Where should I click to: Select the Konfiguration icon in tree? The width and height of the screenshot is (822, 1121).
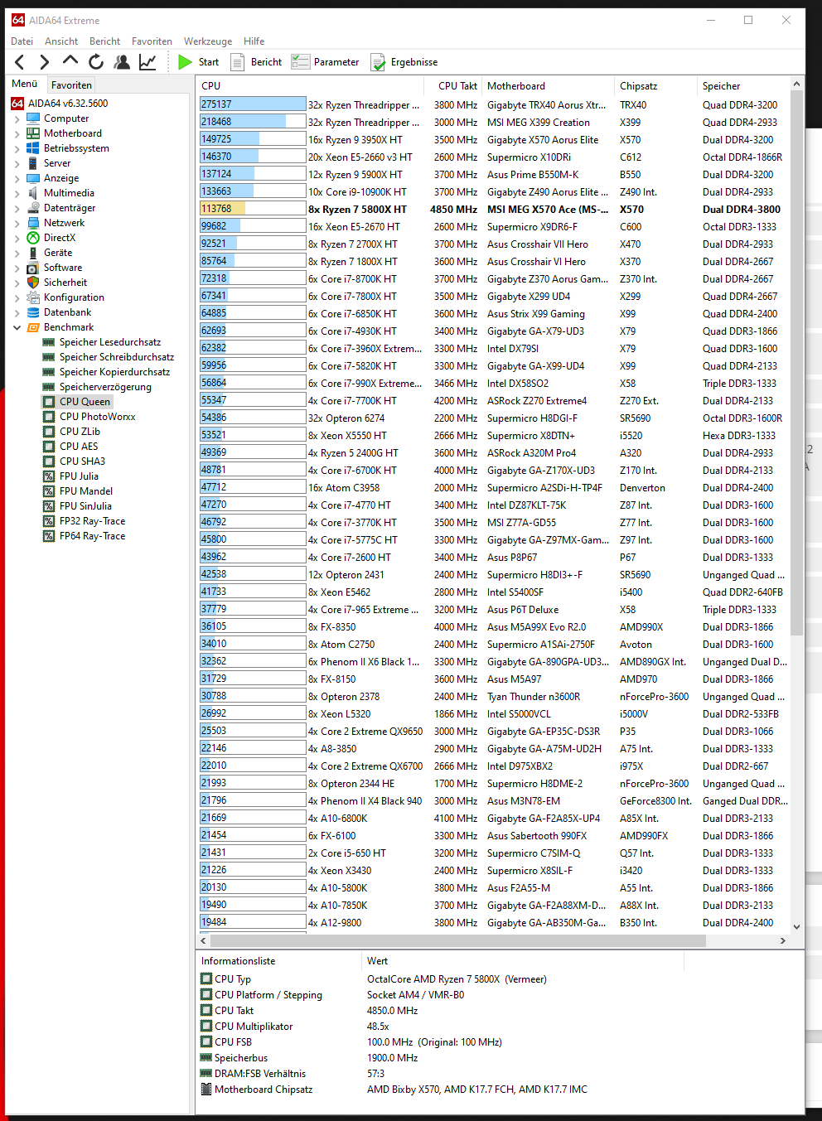coord(33,297)
